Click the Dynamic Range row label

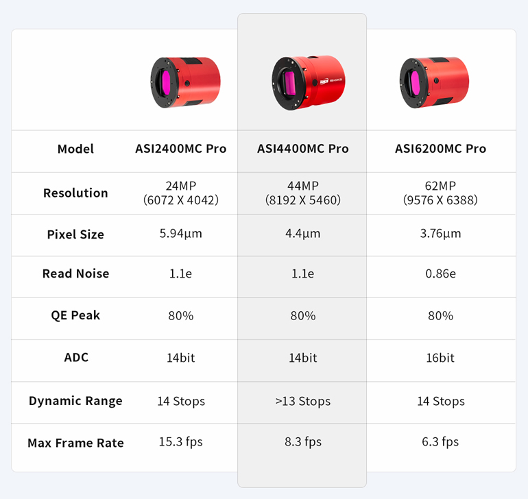tap(75, 401)
